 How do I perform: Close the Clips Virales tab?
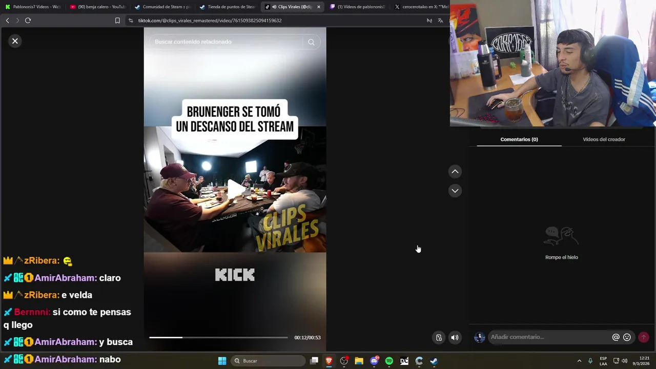coord(319,7)
